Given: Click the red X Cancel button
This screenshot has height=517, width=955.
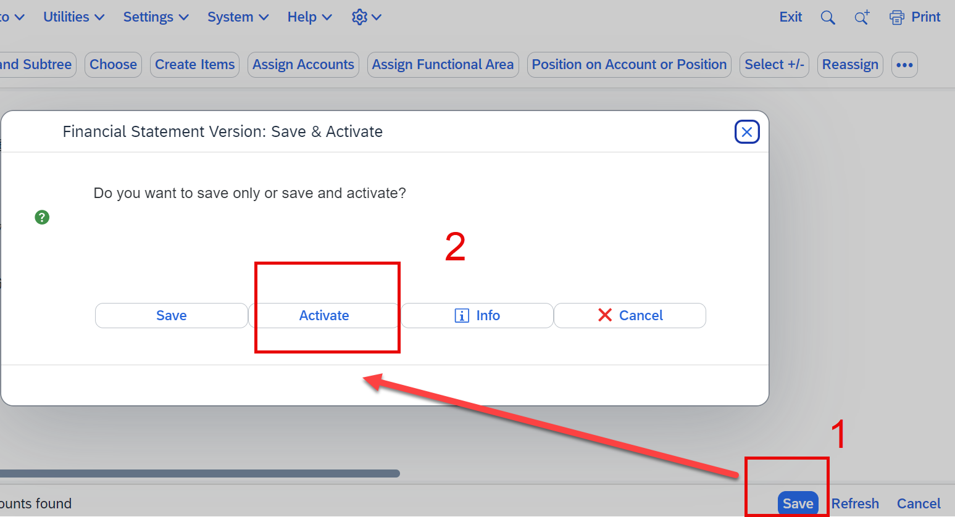Looking at the screenshot, I should (x=630, y=315).
